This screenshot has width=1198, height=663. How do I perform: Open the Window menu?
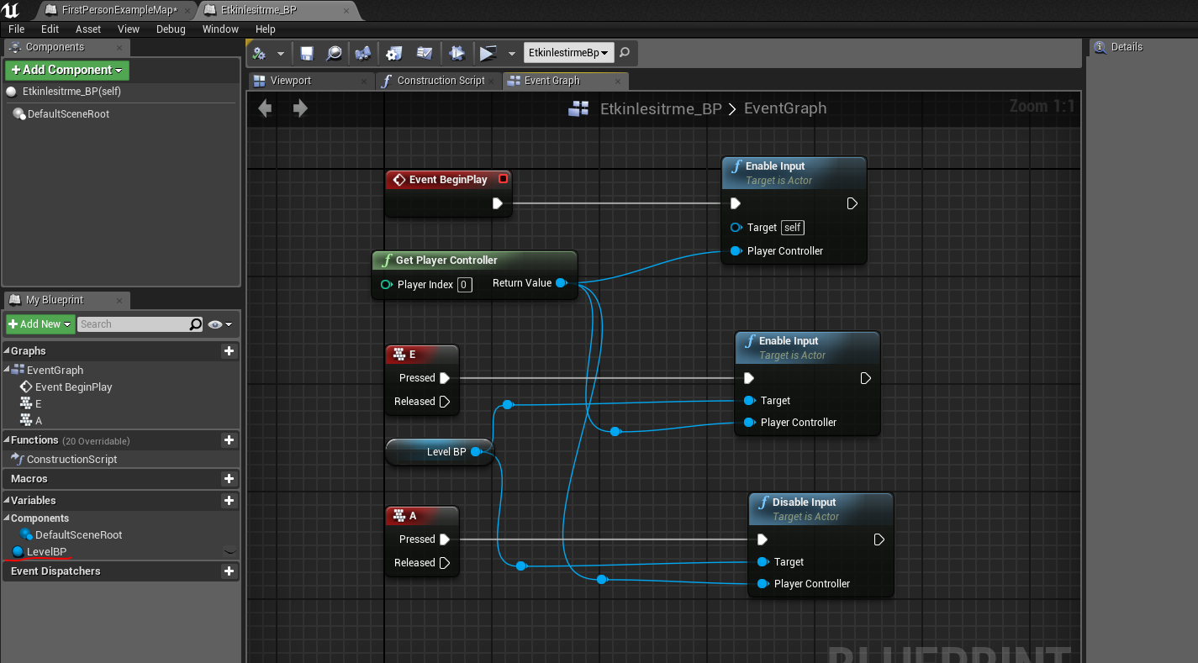pos(220,29)
